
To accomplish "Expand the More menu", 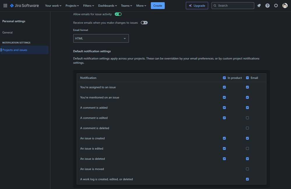I will point(141,6).
